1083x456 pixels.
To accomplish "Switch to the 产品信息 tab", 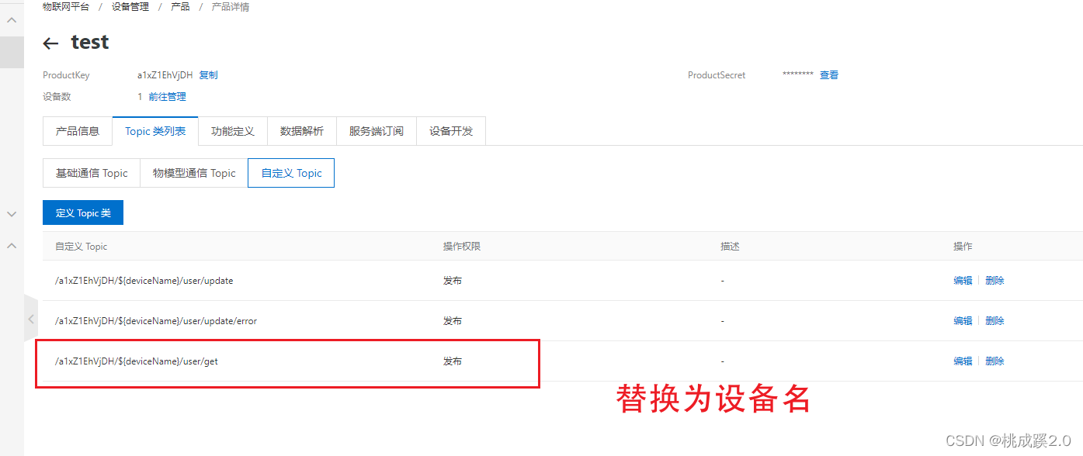I will [78, 131].
